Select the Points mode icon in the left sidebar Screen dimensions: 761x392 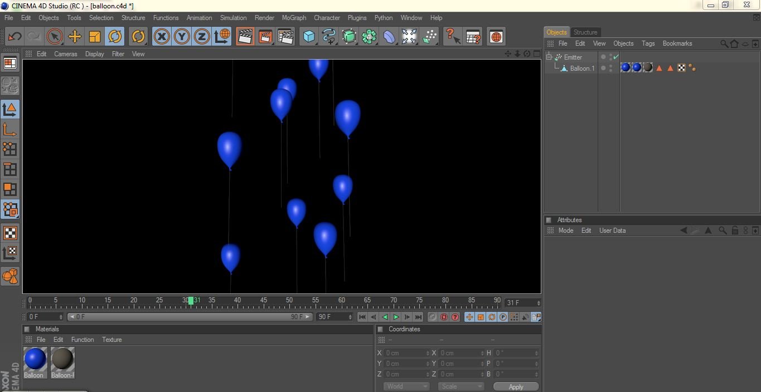click(9, 149)
